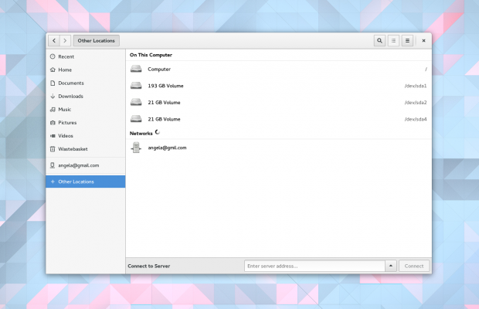Open Downloads in the sidebar
The height and width of the screenshot is (309, 479).
pyautogui.click(x=86, y=97)
